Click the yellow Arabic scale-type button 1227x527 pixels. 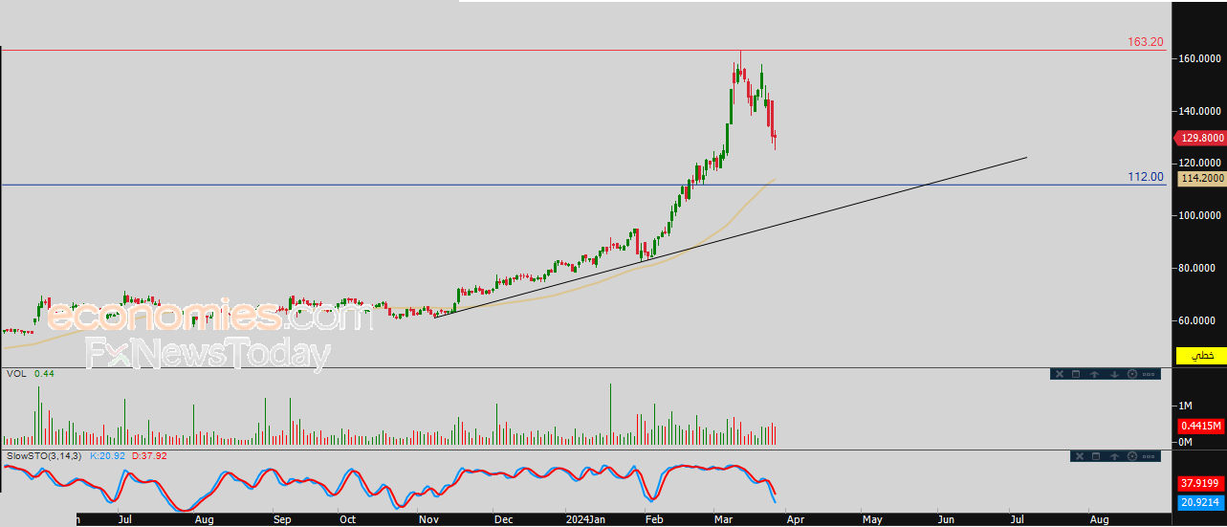1201,356
